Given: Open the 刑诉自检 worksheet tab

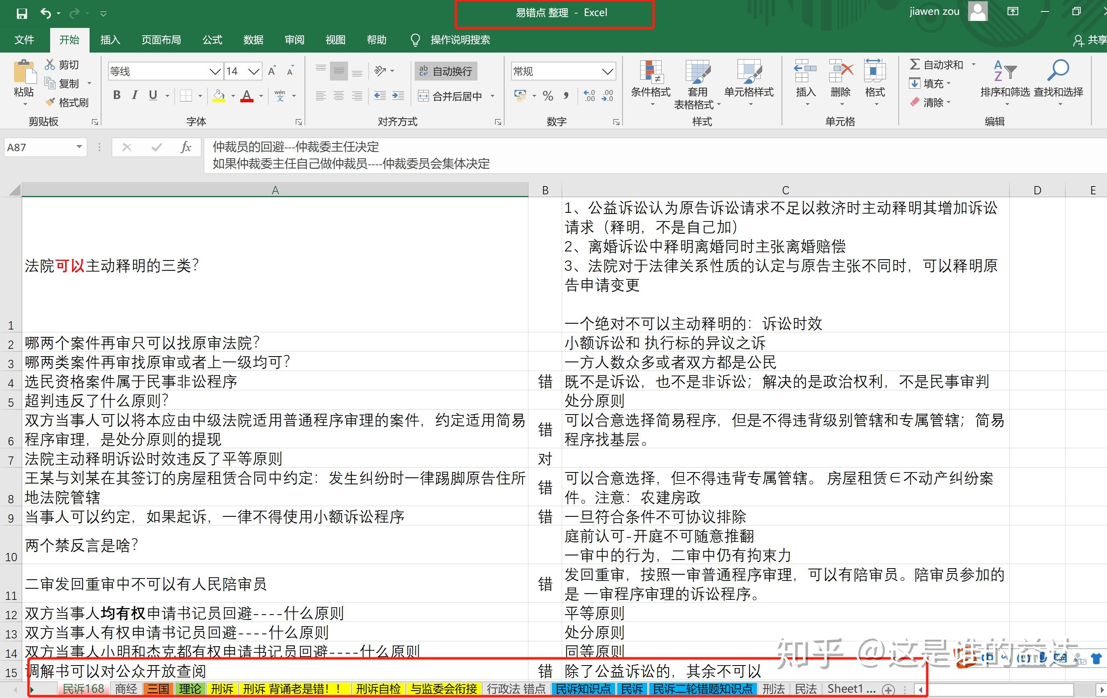Looking at the screenshot, I should pyautogui.click(x=378, y=689).
